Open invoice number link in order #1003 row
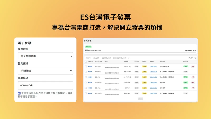211x119 pixels. pyautogui.click(x=153, y=83)
